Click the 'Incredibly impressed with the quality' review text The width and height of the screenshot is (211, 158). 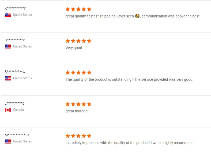pyautogui.click(x=130, y=143)
